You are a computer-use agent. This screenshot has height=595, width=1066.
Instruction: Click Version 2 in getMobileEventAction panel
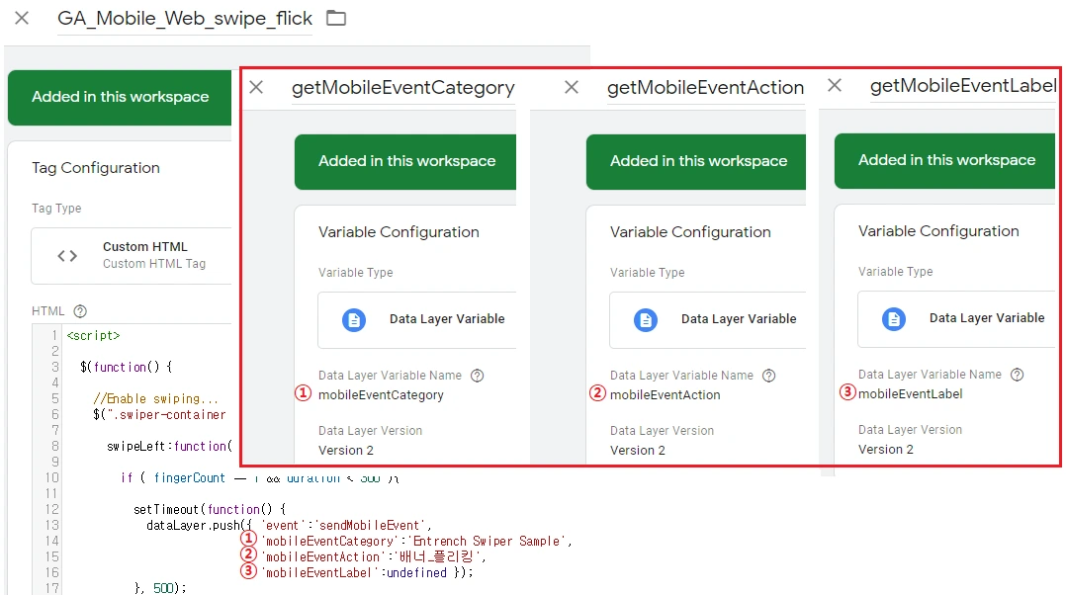[638, 451]
